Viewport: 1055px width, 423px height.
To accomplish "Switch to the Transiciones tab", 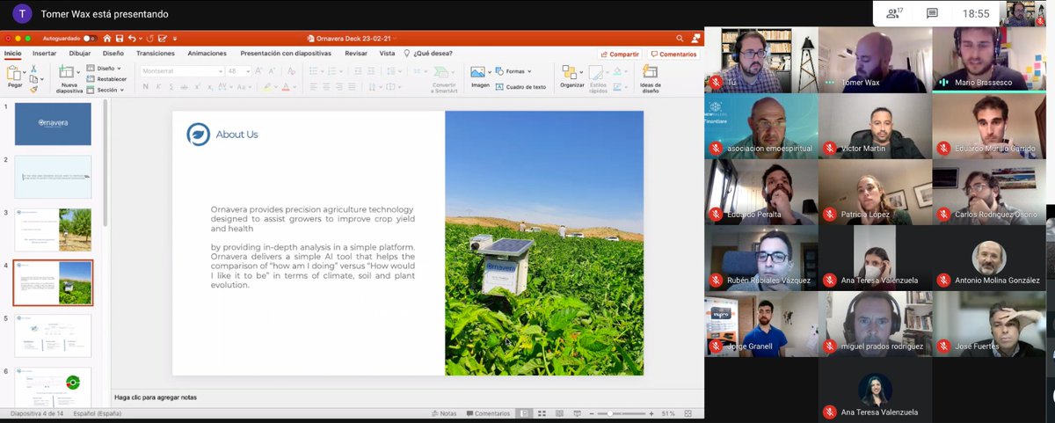I will [x=156, y=53].
